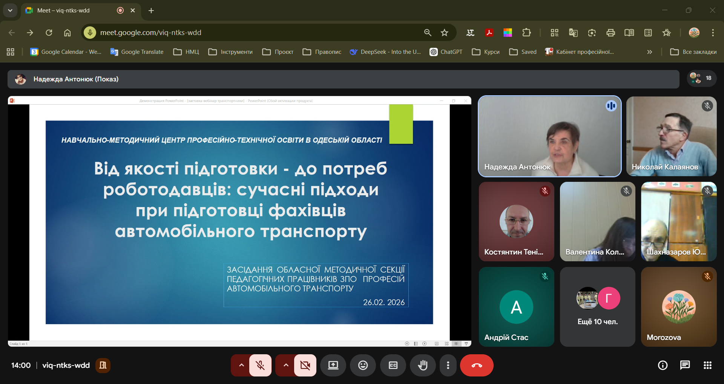Show the 18 participants list
The image size is (724, 384).
[x=701, y=78]
